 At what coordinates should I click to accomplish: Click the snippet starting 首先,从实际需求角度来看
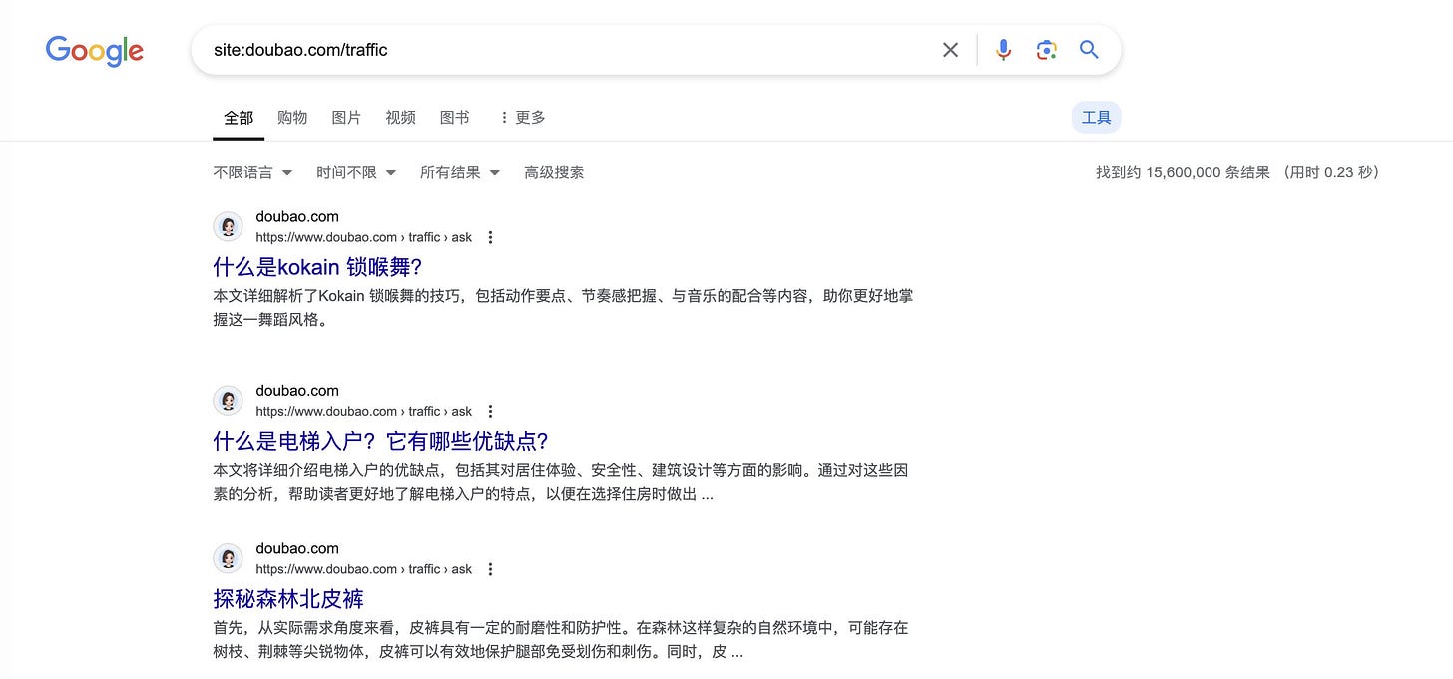pyautogui.click(x=561, y=640)
